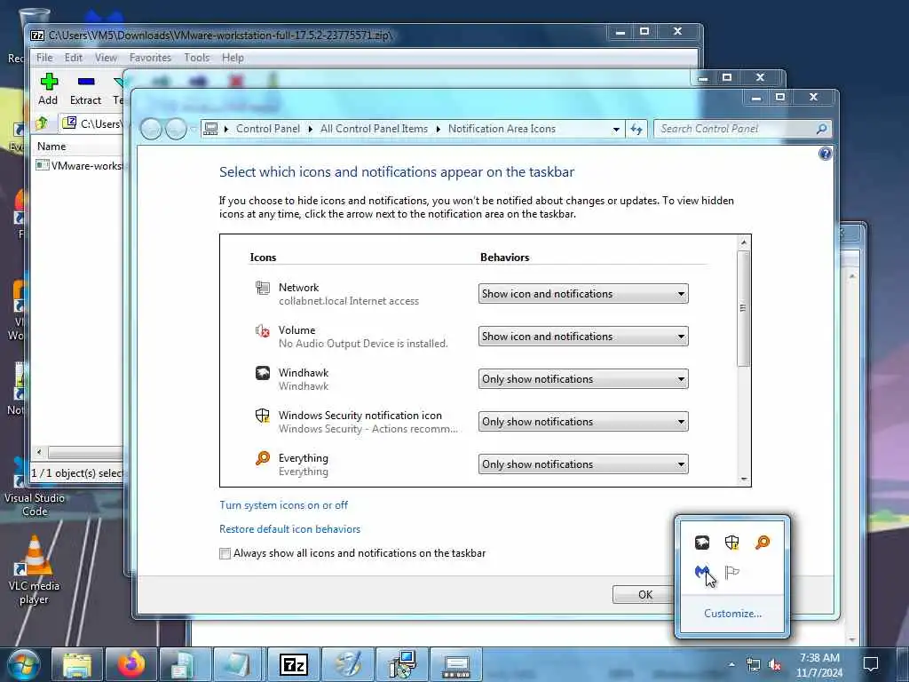
Task: Go up one folder in 7-Zip
Action: coord(42,123)
